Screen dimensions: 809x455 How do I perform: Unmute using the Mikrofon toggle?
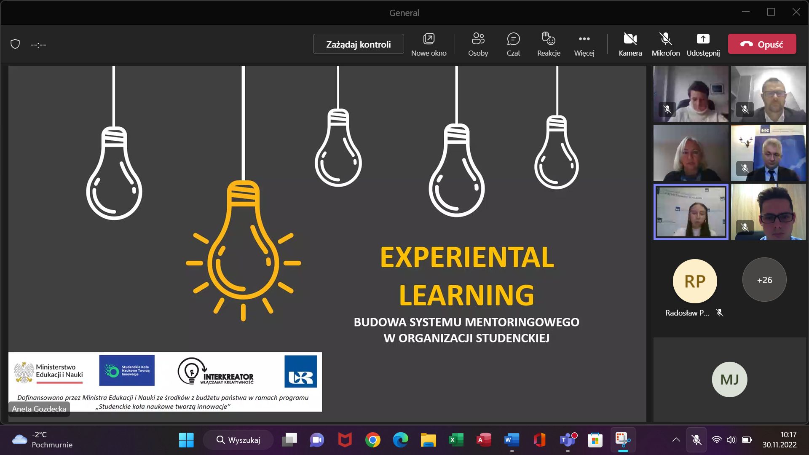click(x=665, y=44)
